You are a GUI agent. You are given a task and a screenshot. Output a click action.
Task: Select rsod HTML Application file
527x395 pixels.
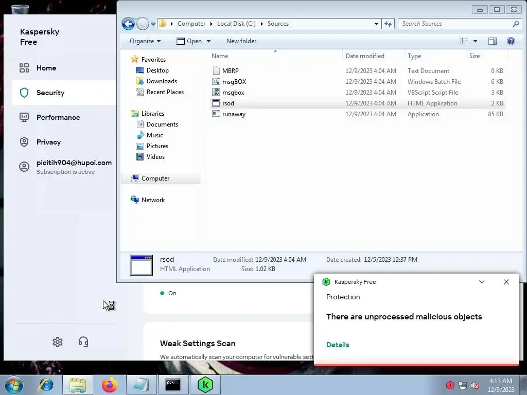pyautogui.click(x=358, y=103)
